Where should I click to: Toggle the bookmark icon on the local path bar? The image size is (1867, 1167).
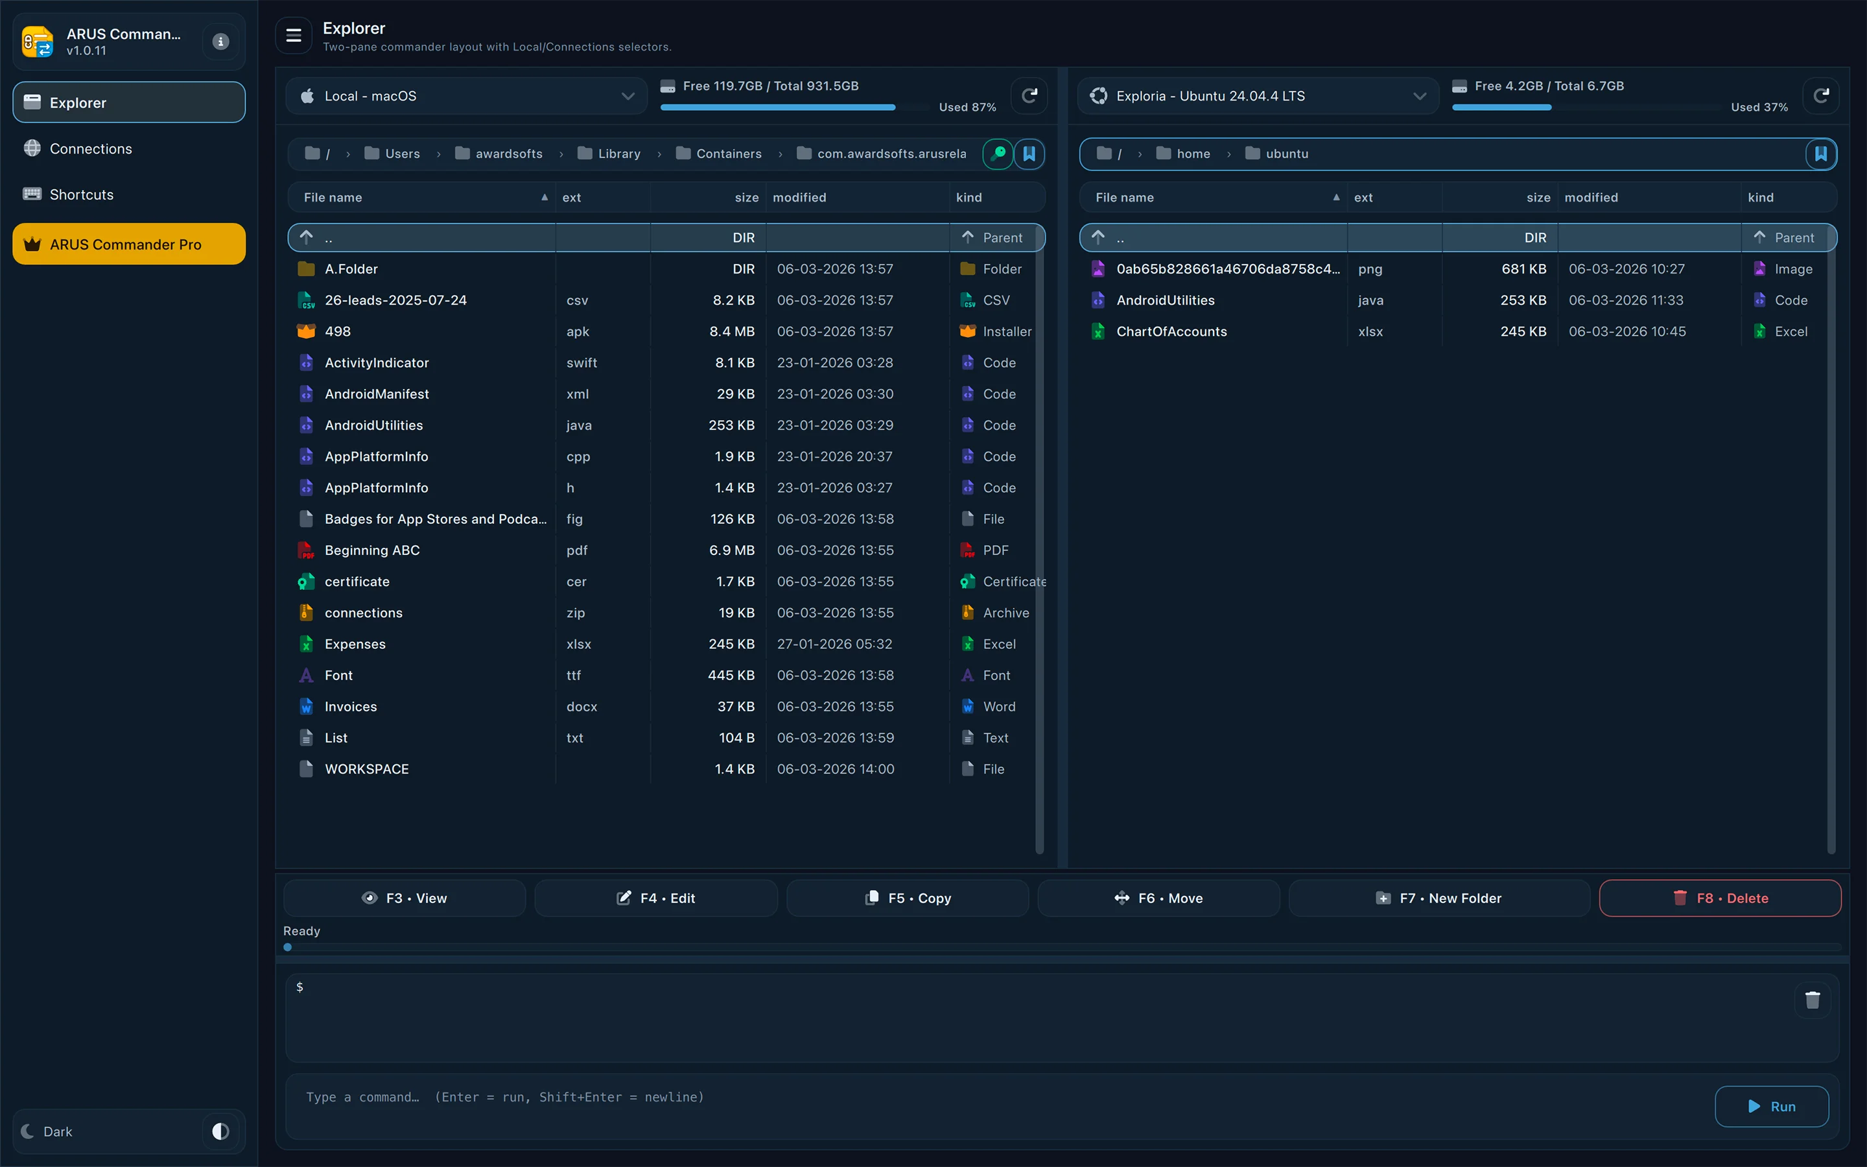(x=1029, y=154)
